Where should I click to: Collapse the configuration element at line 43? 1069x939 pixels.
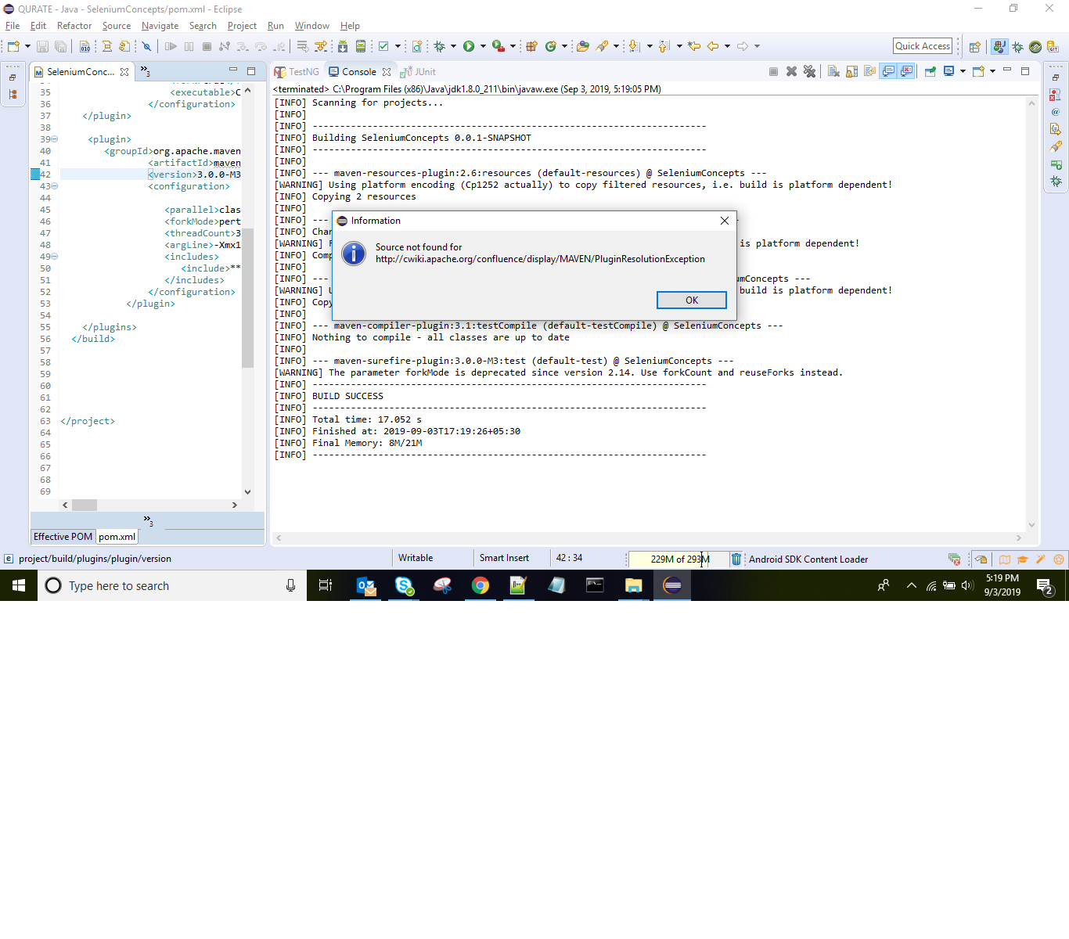tap(54, 186)
